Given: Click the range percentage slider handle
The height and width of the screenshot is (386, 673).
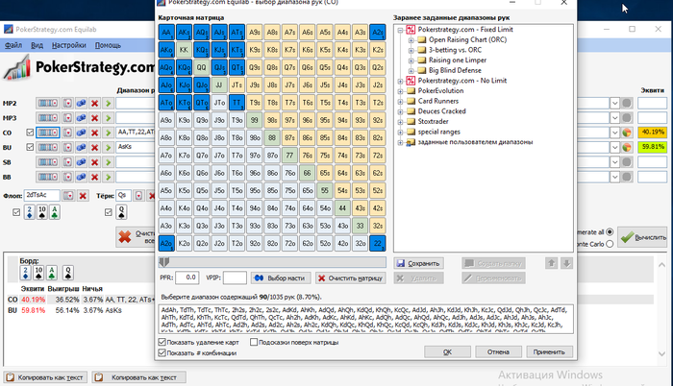Looking at the screenshot, I should point(164,262).
